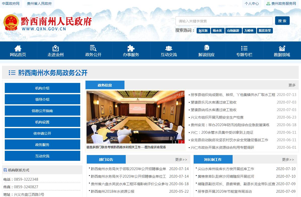This screenshot has height=197, width=301.
Task: Open news 贵州安龙：举办2020年防汛抢险综合应急救援演练
Action: pos(230,125)
